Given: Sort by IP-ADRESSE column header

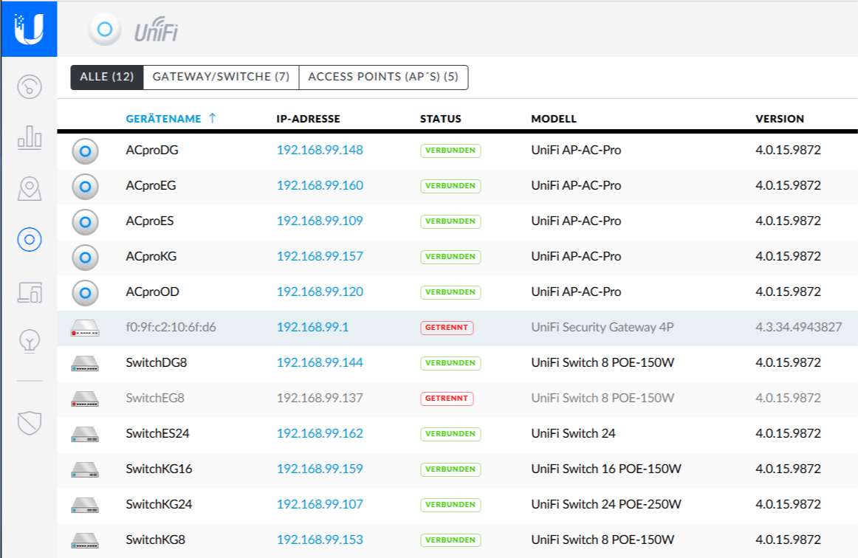Looking at the screenshot, I should [308, 119].
